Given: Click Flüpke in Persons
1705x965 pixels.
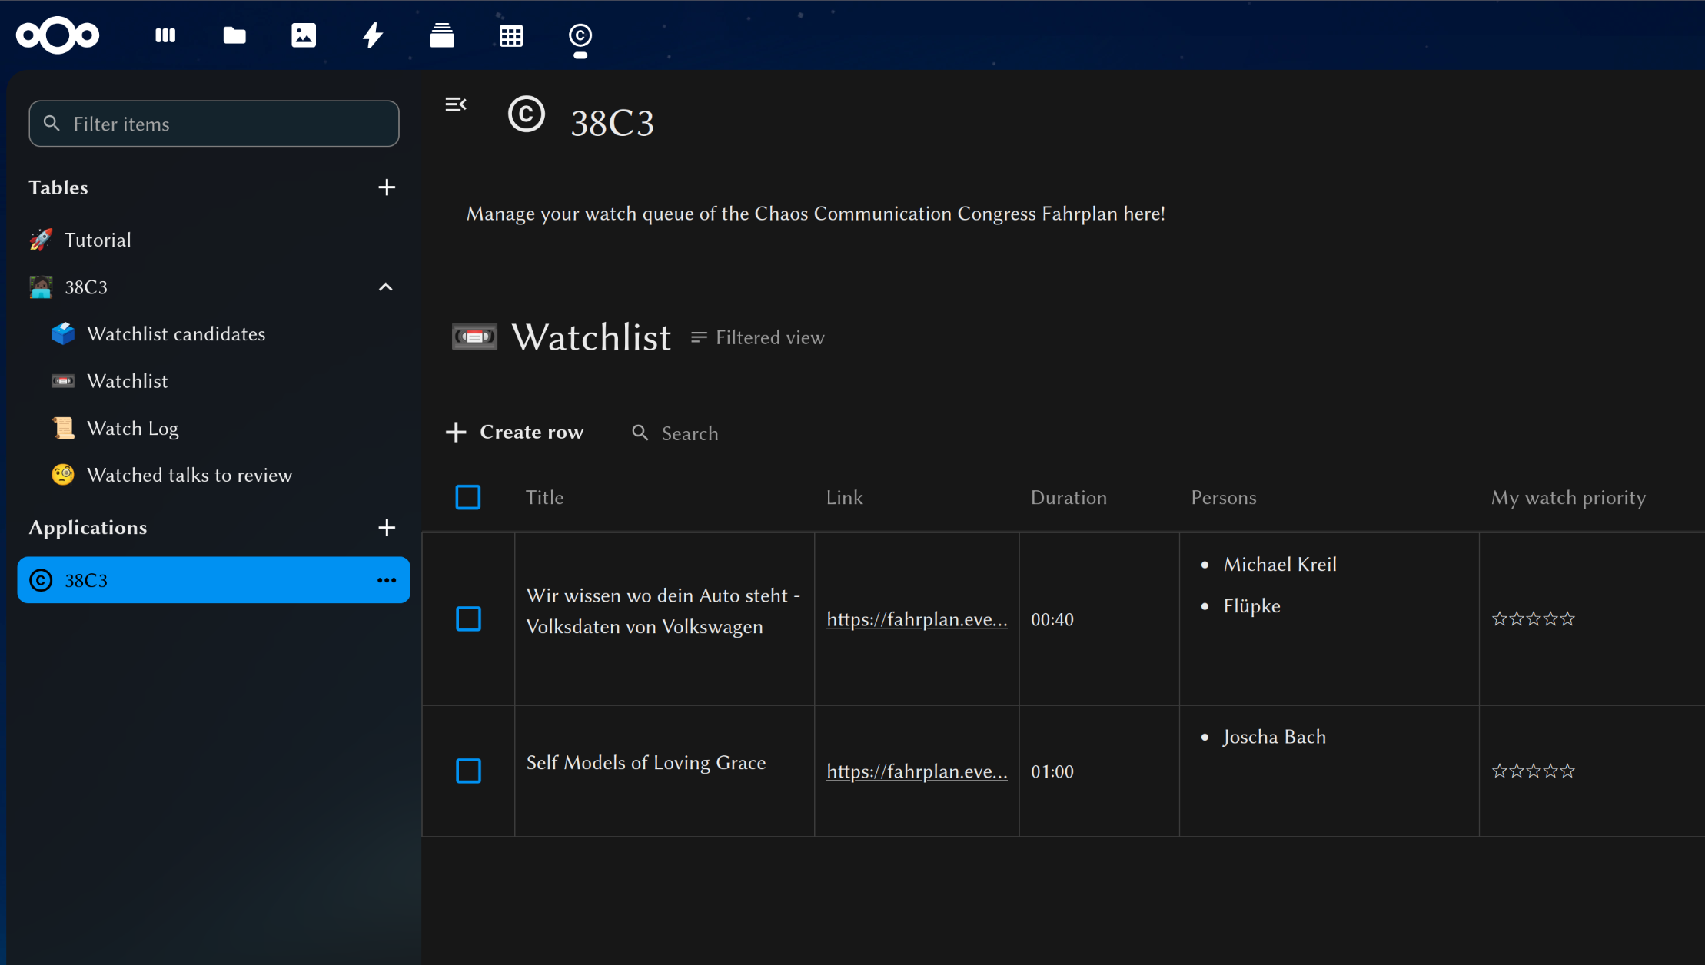Looking at the screenshot, I should click(x=1251, y=606).
